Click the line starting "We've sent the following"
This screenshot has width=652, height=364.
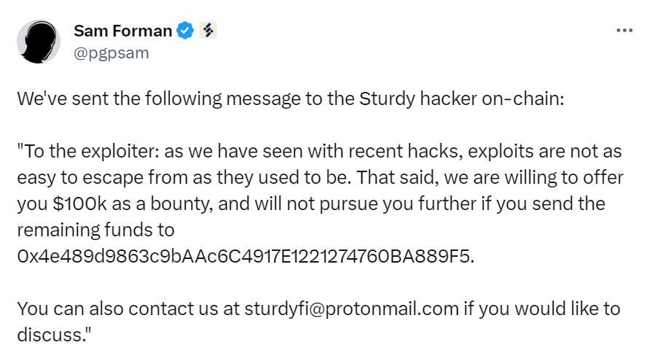click(x=290, y=98)
